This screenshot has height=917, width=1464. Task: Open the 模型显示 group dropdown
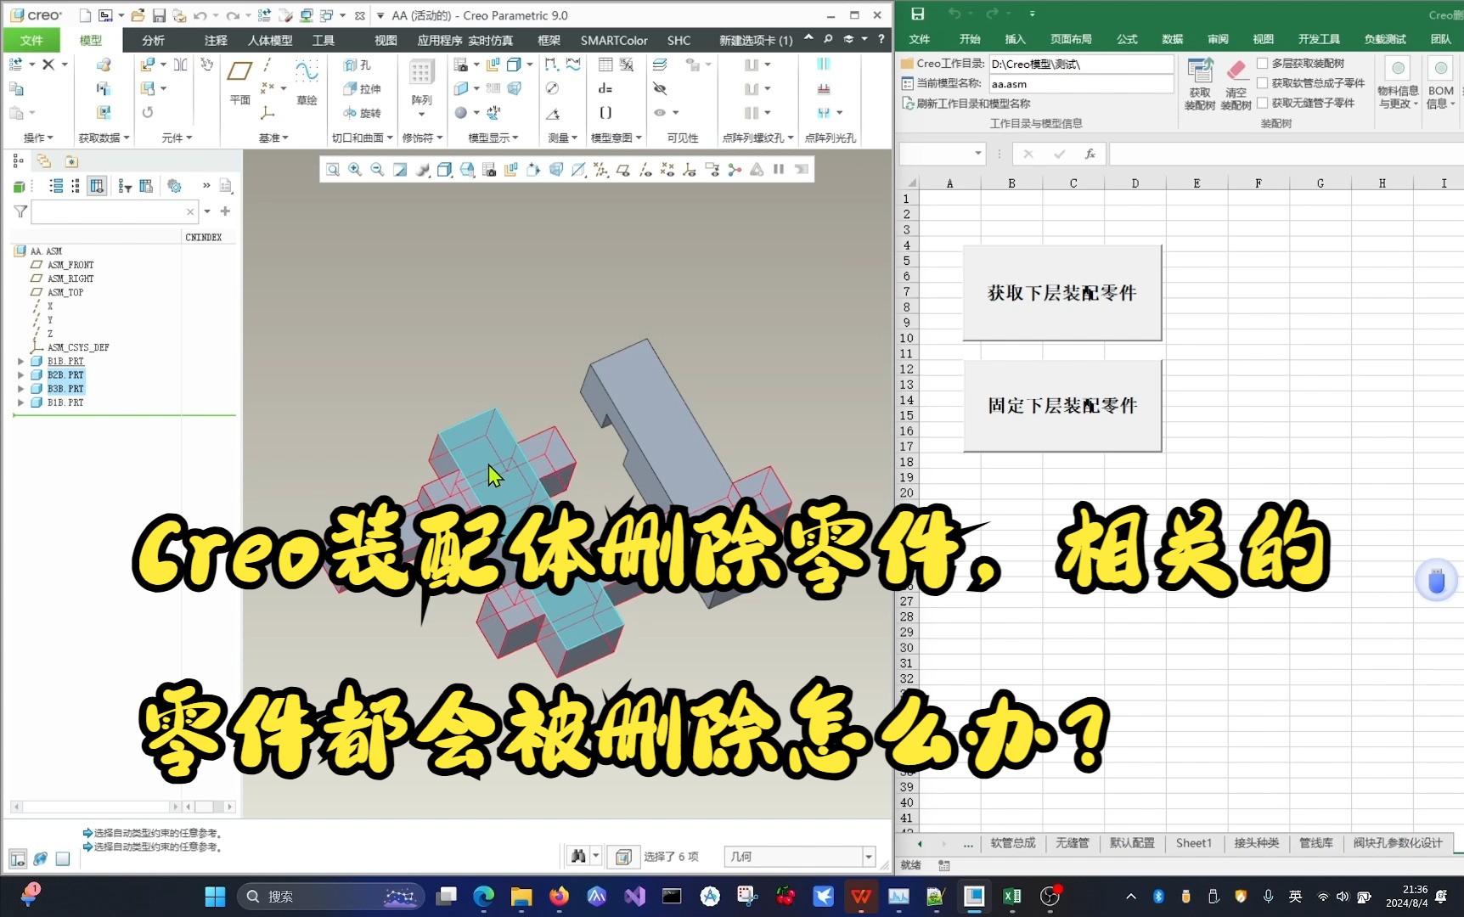[x=493, y=138]
